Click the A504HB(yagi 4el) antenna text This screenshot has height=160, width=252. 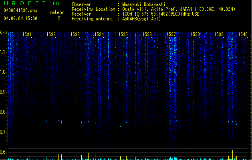click(141, 19)
